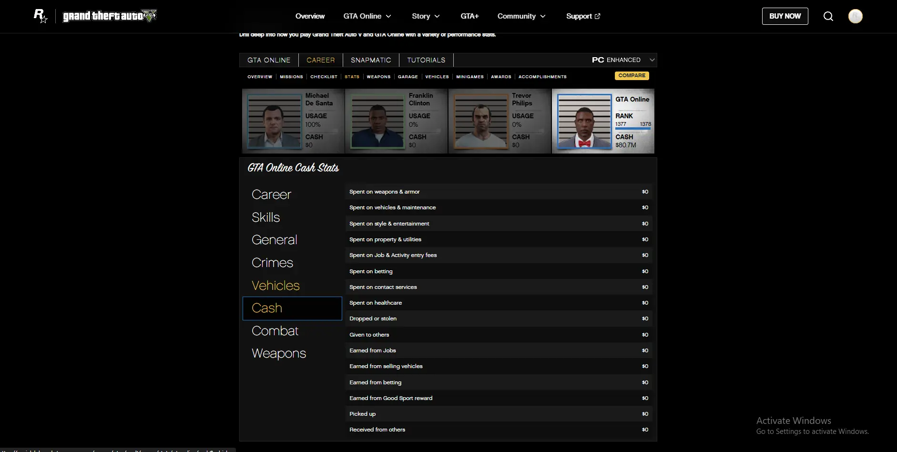Select Michael De Santa mugshot card
The height and width of the screenshot is (452, 897).
click(x=293, y=121)
